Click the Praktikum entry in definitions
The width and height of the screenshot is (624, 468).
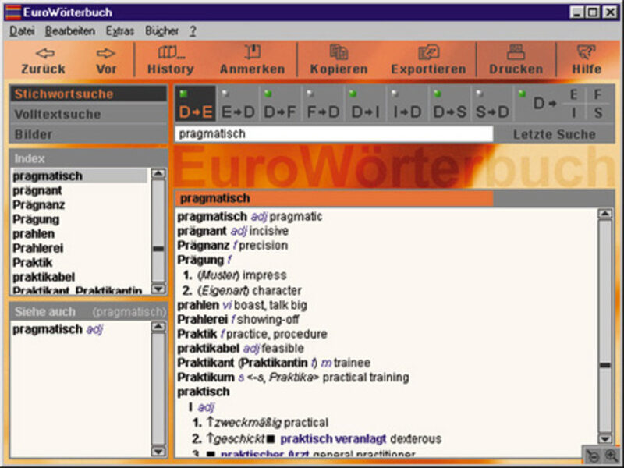tap(293, 378)
